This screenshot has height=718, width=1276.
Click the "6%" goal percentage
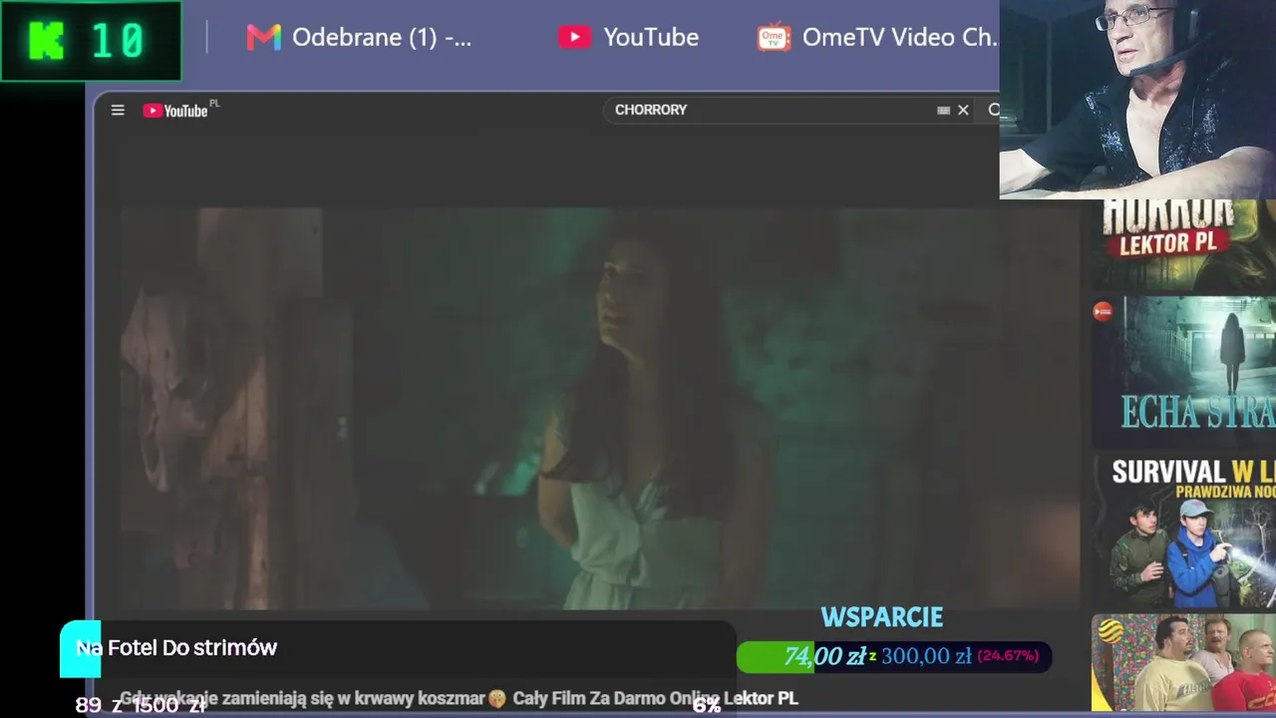pos(707,706)
